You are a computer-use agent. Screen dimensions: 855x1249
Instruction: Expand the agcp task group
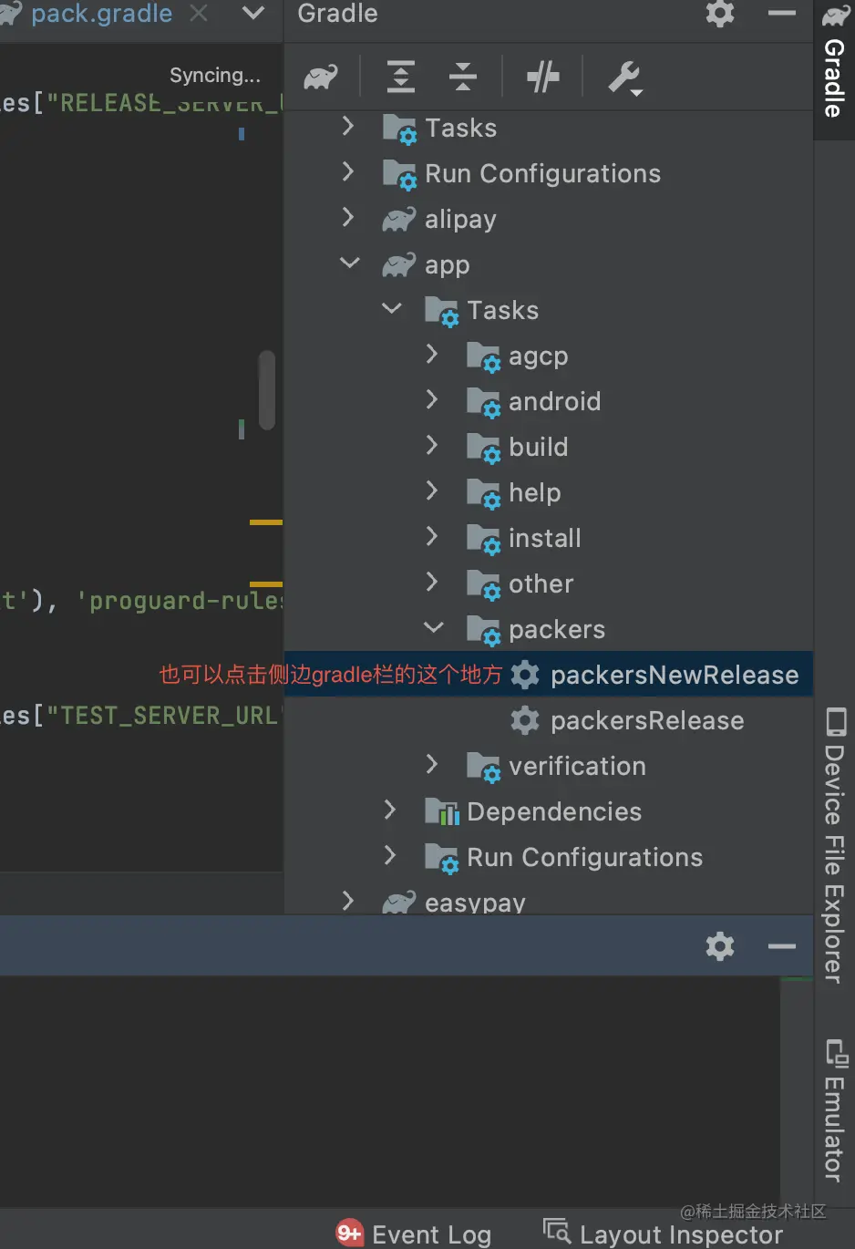(x=431, y=354)
